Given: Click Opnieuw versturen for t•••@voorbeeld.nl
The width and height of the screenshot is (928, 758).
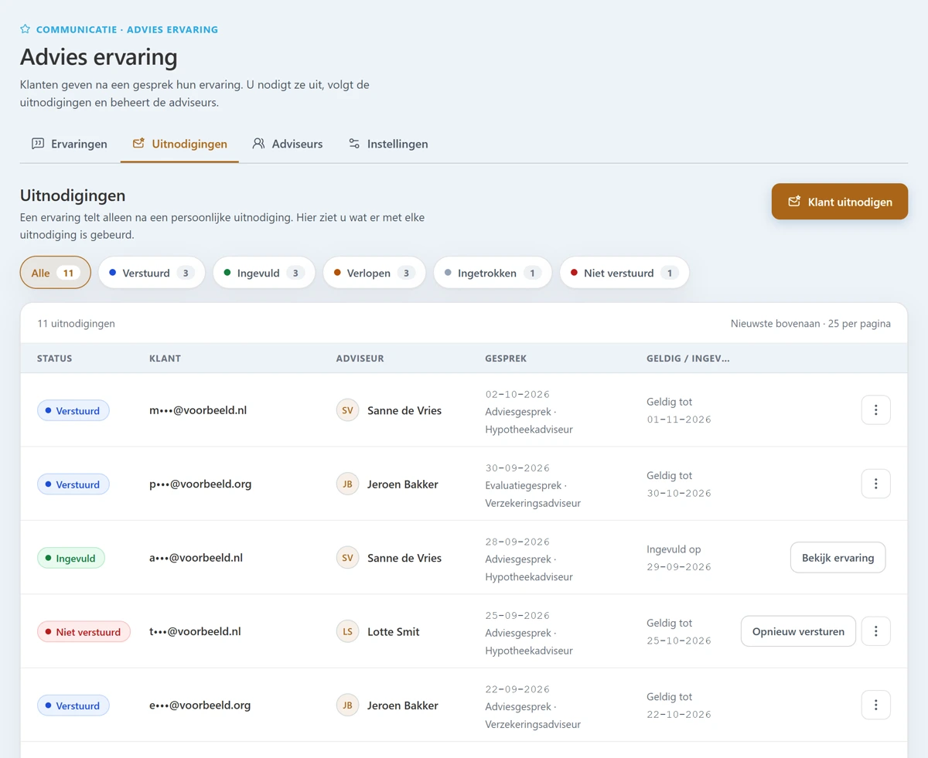Looking at the screenshot, I should 798,631.
